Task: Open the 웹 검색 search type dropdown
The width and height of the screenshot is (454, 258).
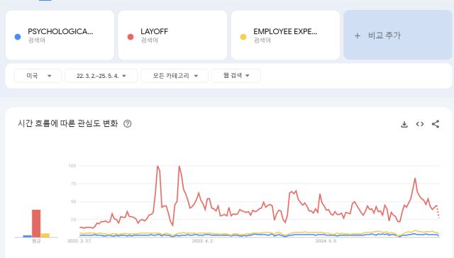Action: [236, 76]
